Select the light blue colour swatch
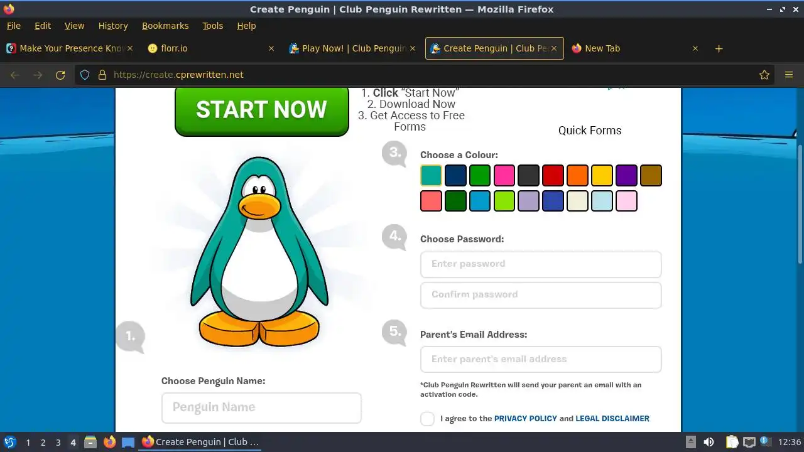The height and width of the screenshot is (452, 804). coord(480,201)
